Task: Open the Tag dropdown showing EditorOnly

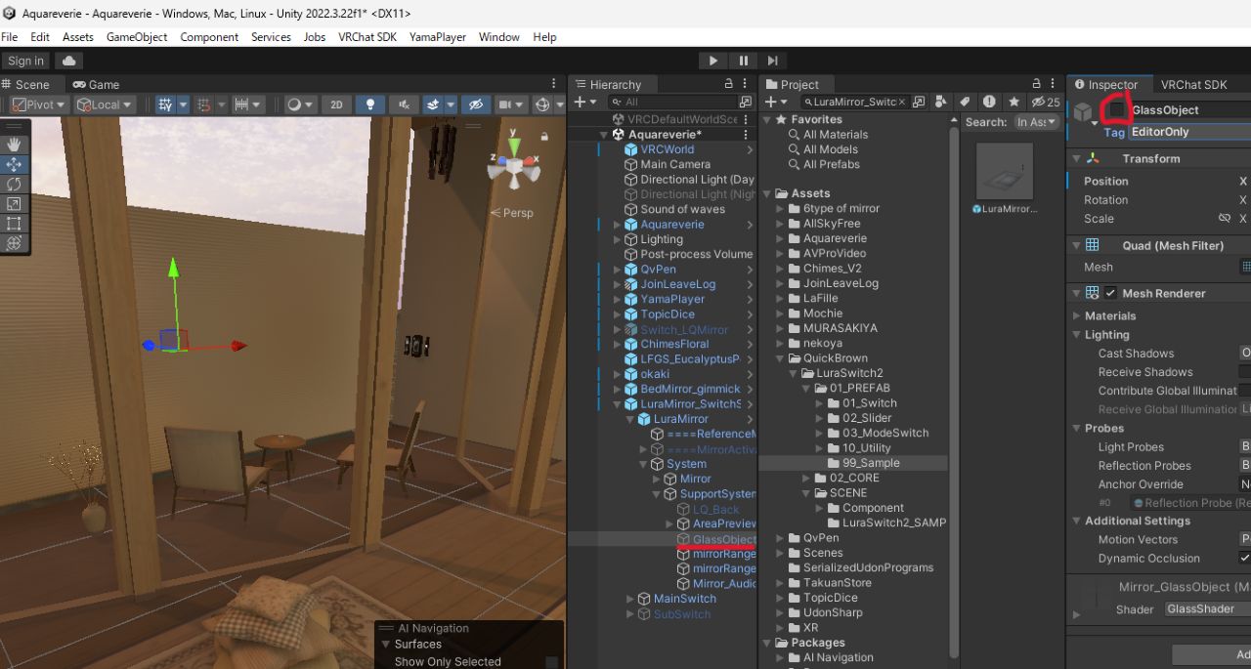Action: pyautogui.click(x=1189, y=132)
